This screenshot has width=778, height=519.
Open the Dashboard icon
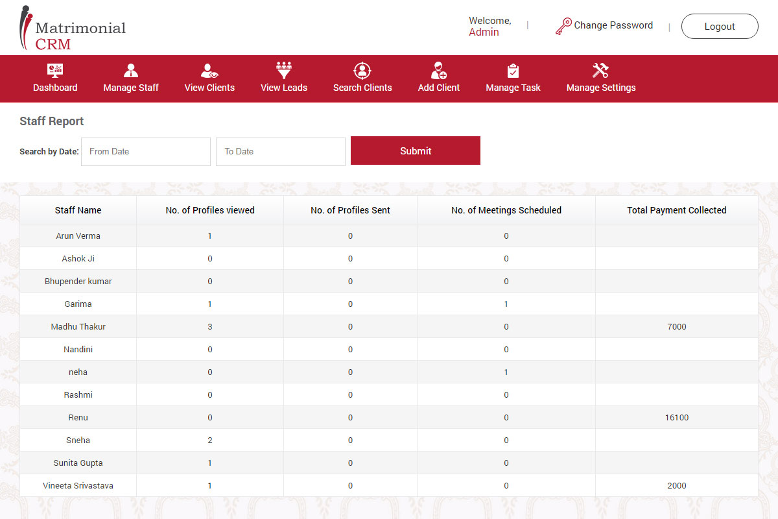55,69
